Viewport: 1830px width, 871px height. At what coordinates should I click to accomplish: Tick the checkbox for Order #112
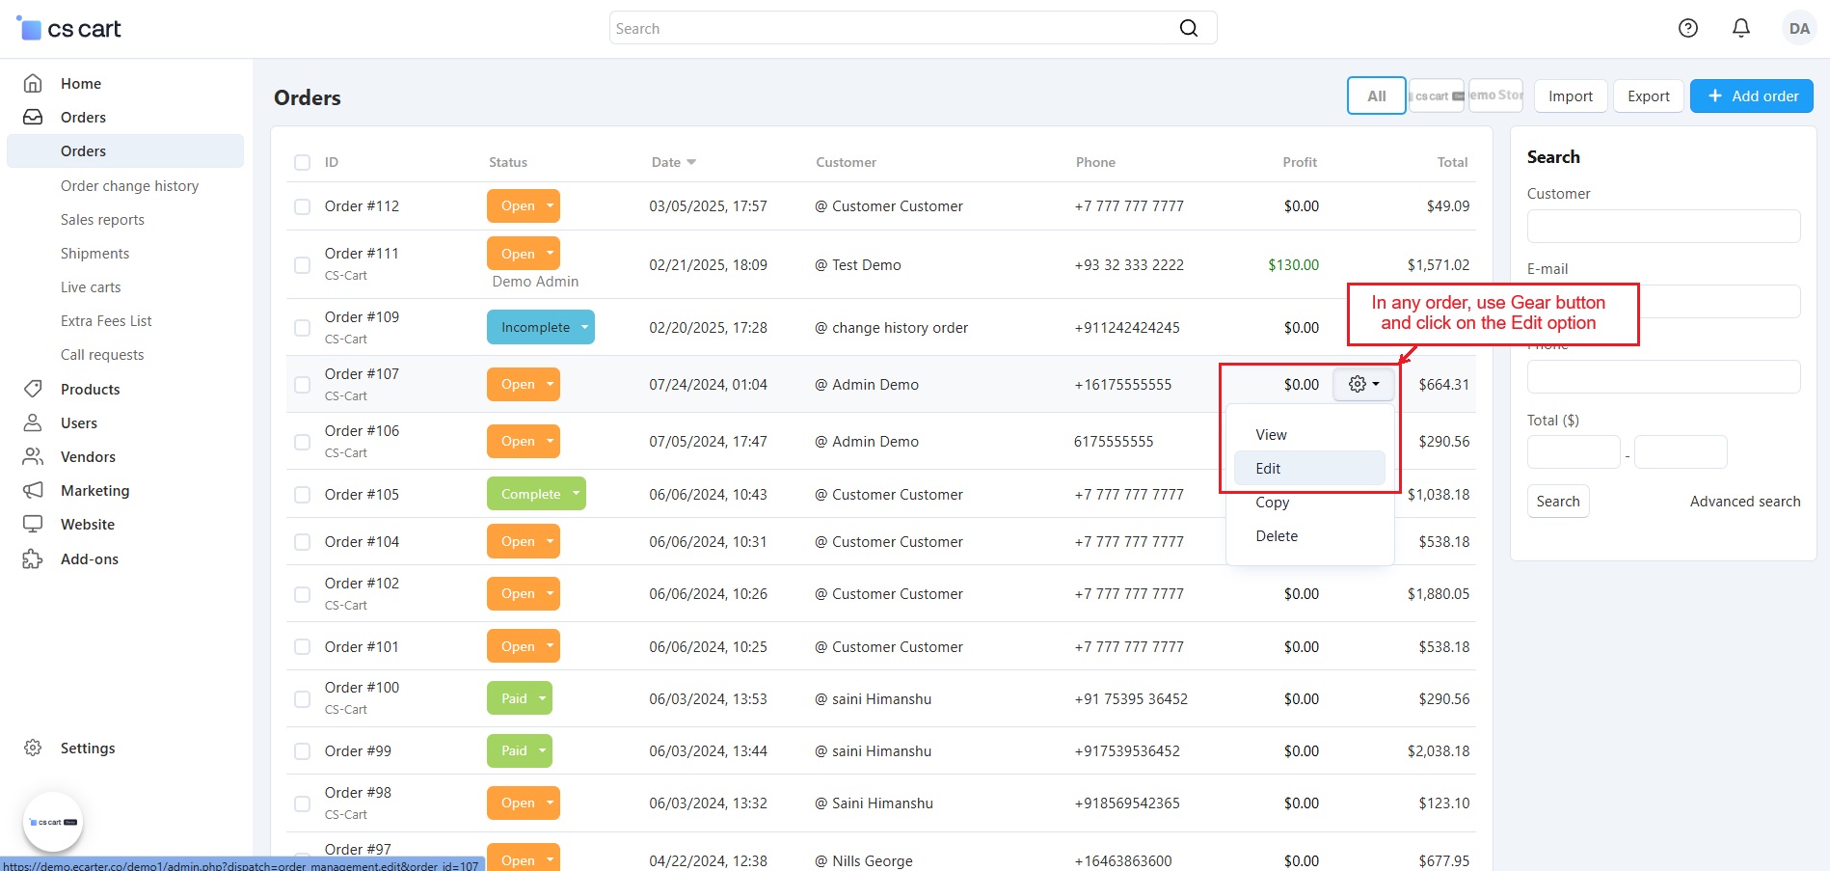[302, 206]
